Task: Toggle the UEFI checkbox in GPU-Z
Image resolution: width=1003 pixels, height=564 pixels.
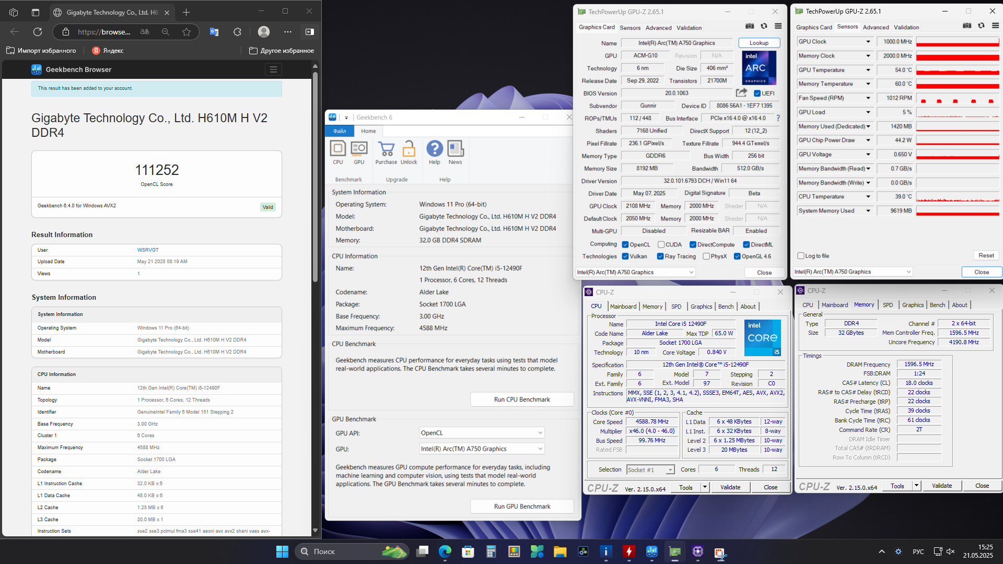Action: coord(757,93)
